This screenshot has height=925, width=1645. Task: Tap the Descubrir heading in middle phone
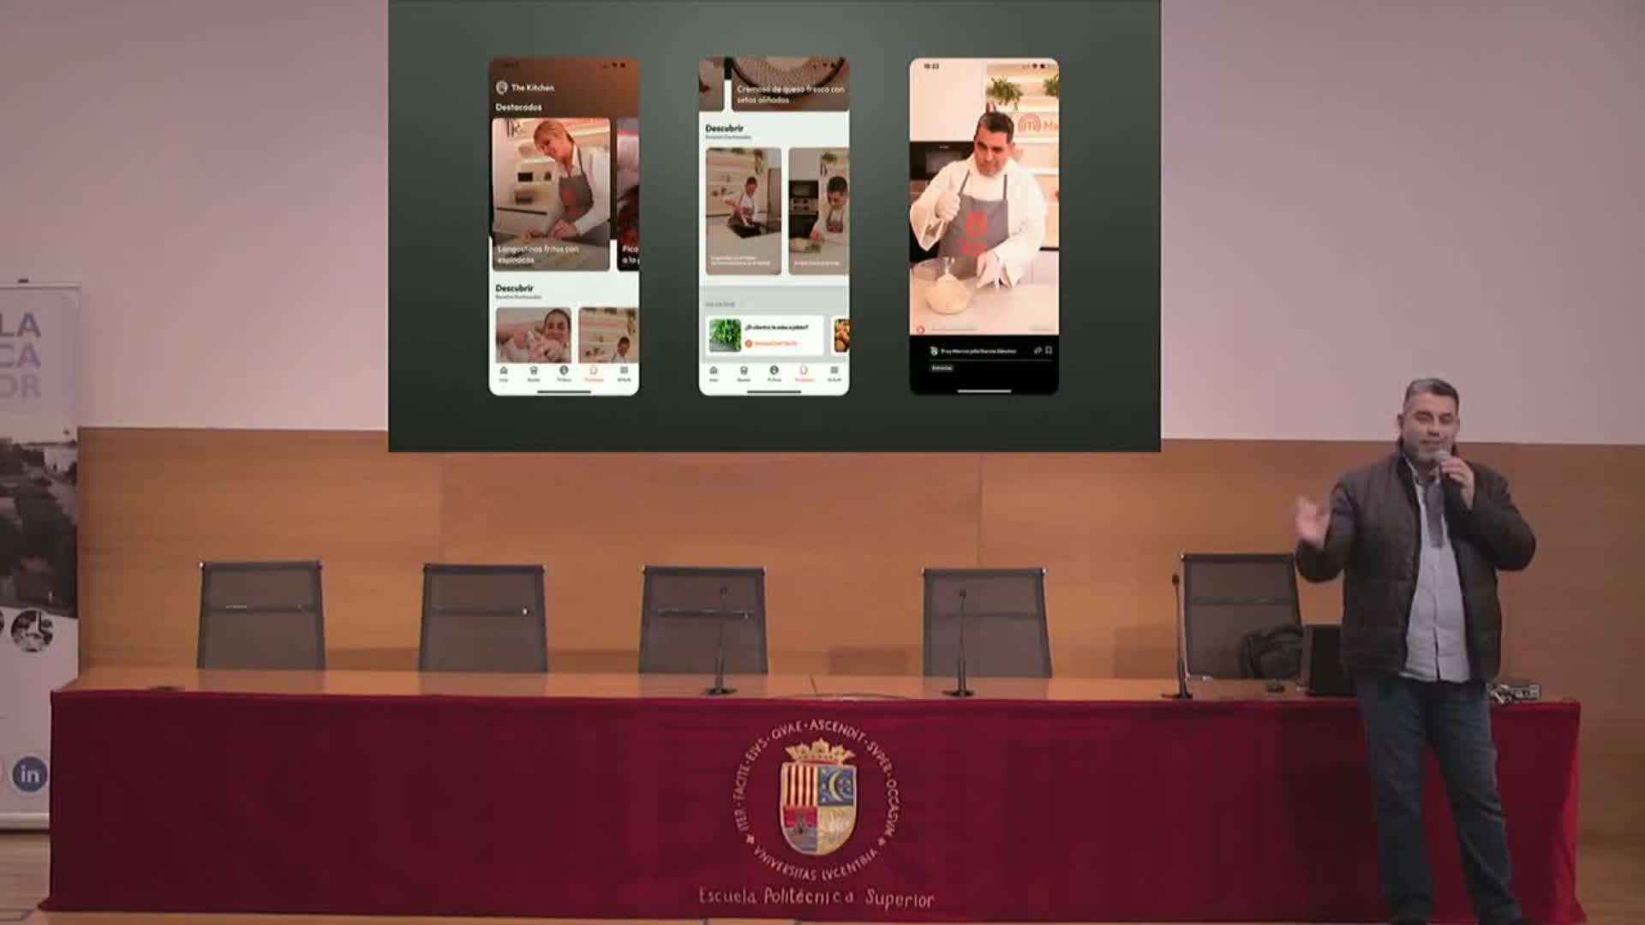pos(725,128)
